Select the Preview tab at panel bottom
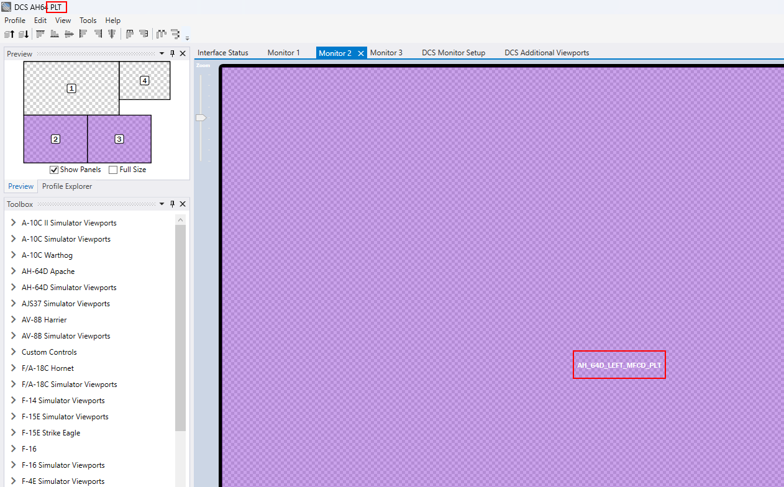 21,186
